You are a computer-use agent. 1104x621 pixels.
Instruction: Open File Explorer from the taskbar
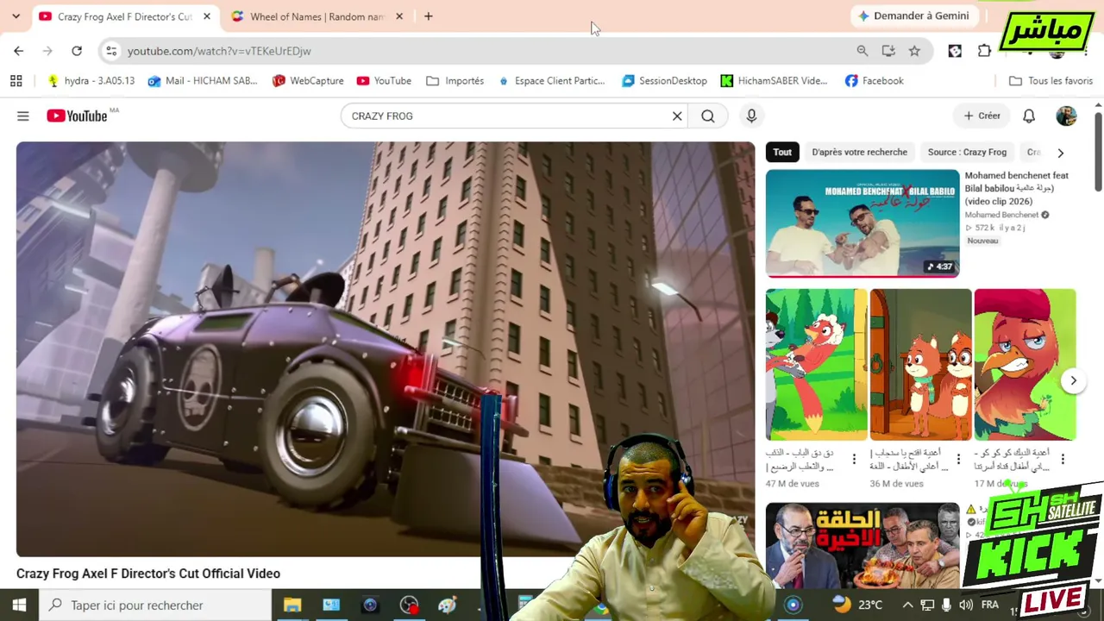[292, 605]
